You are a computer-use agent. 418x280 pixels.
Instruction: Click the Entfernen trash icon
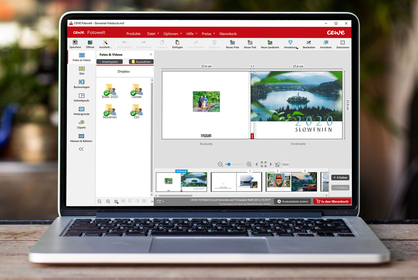click(214, 44)
